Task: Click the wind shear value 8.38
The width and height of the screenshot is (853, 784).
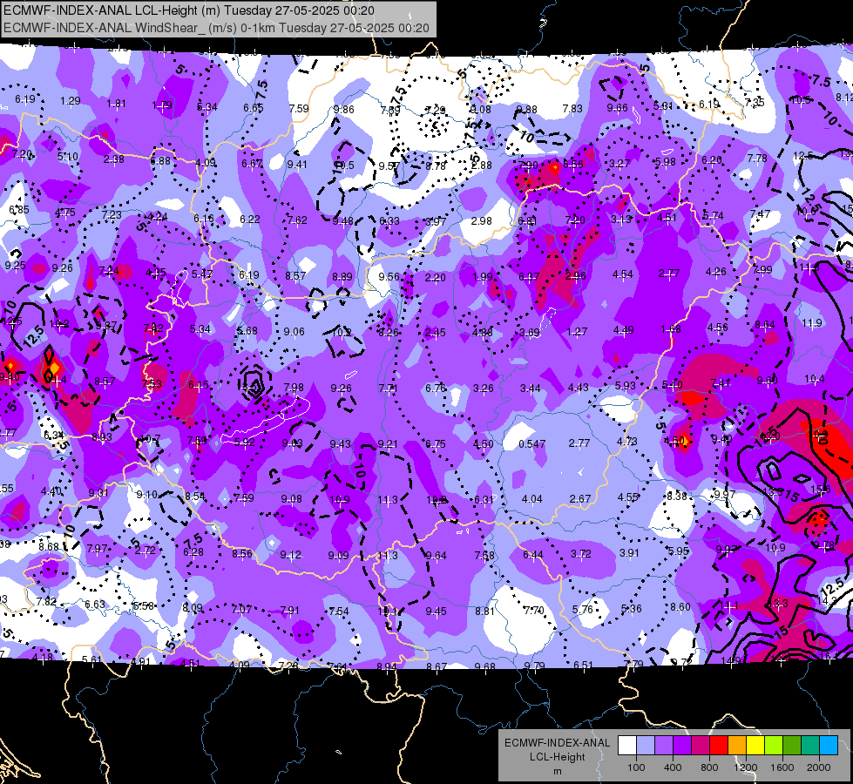Action: (x=677, y=496)
